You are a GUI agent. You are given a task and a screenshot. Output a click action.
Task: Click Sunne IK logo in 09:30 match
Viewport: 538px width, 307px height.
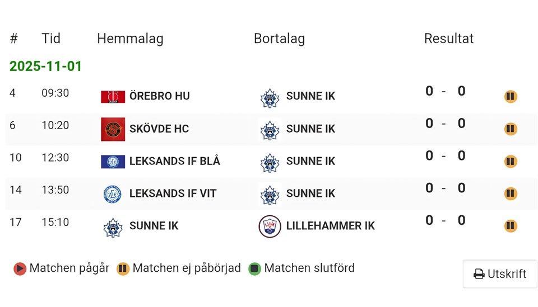click(x=270, y=97)
